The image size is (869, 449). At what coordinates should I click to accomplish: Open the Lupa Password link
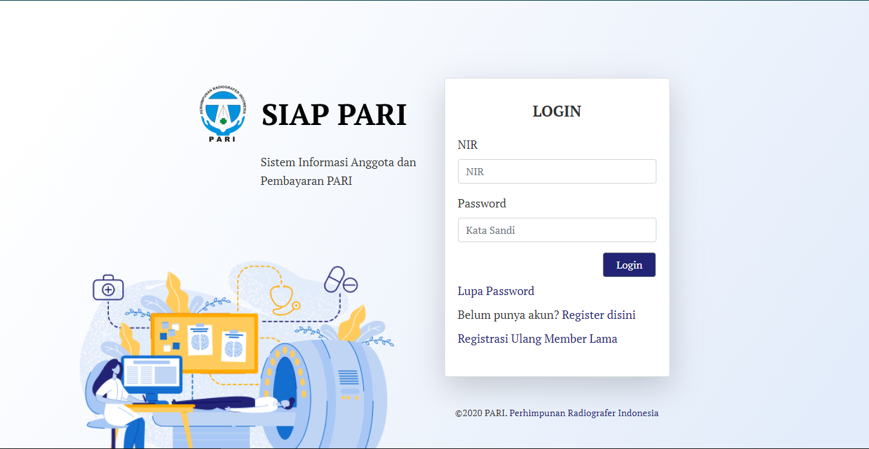click(496, 291)
